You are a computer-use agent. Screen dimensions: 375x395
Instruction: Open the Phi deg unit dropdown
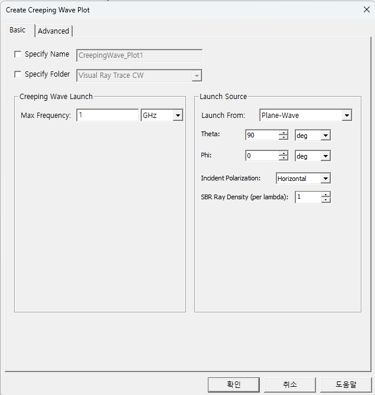[x=325, y=156]
